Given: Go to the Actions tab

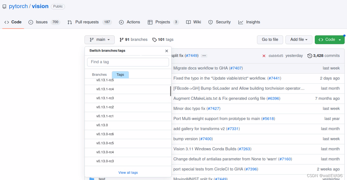Looking at the screenshot, I should [x=130, y=22].
